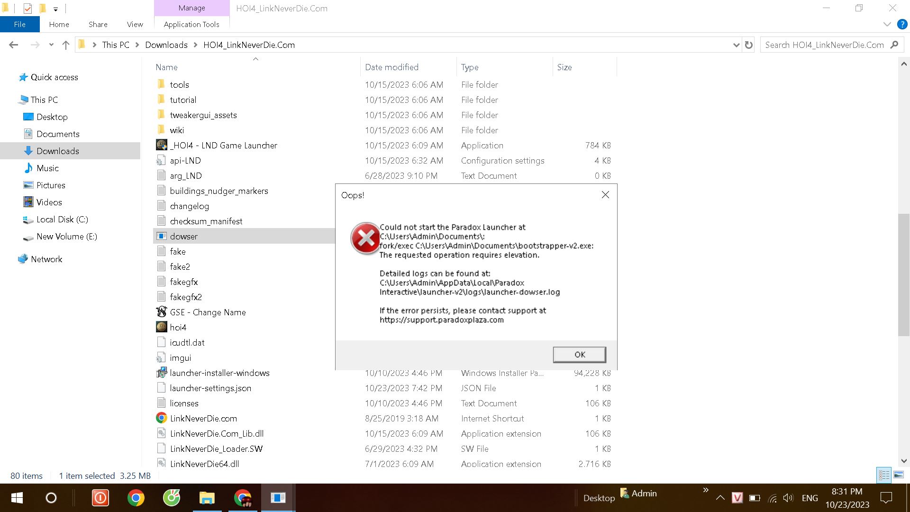The width and height of the screenshot is (910, 512).
Task: Open Local Disk (C:) in navigation pane
Action: [x=62, y=219]
